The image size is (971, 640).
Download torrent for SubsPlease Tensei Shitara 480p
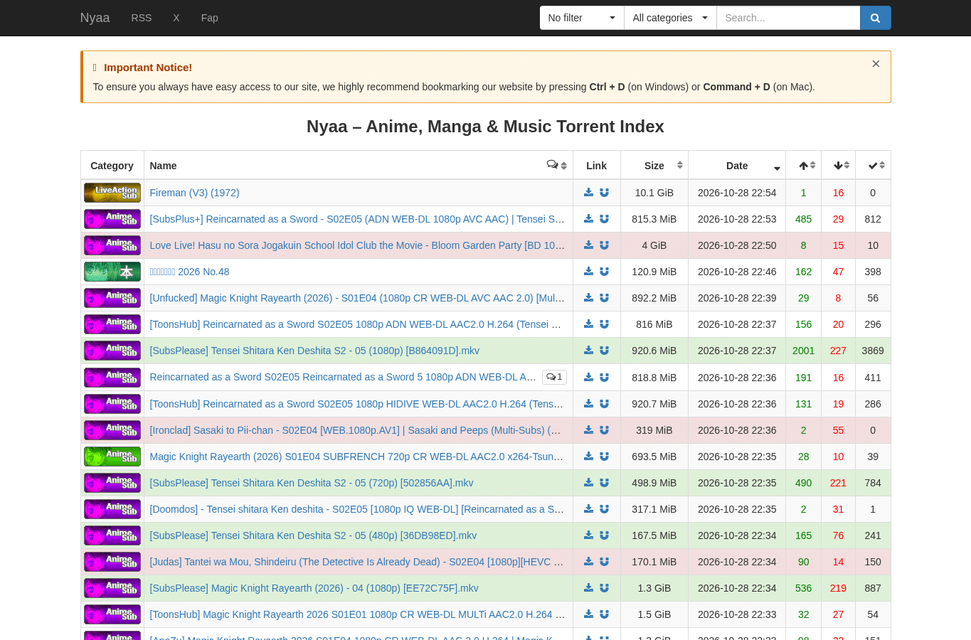coord(588,535)
